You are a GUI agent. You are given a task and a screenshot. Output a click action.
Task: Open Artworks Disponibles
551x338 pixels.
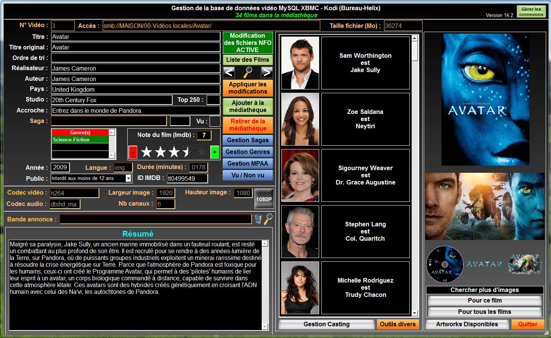[x=467, y=324]
